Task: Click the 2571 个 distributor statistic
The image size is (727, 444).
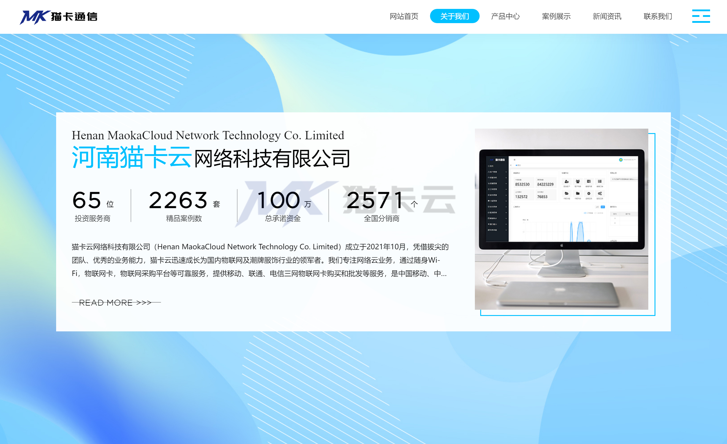Action: (382, 200)
